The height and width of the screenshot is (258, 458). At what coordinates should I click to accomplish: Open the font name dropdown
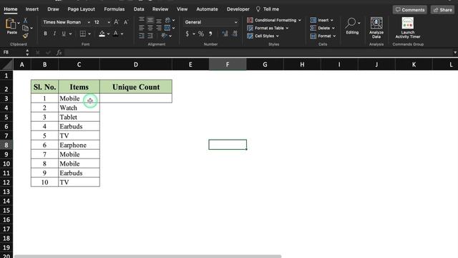89,22
